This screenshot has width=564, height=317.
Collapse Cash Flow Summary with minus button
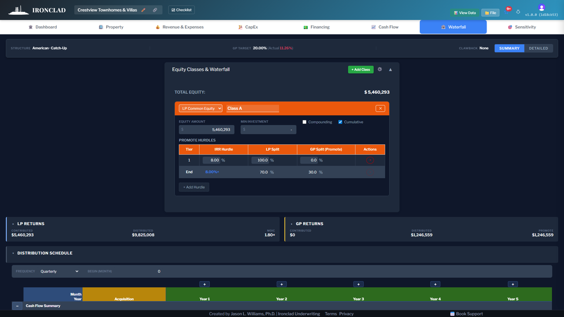pos(17,306)
